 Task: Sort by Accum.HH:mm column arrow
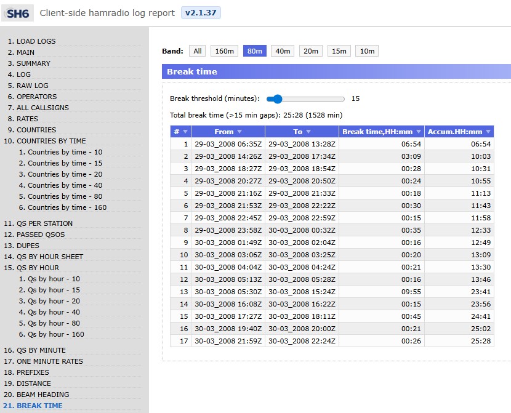(x=488, y=132)
